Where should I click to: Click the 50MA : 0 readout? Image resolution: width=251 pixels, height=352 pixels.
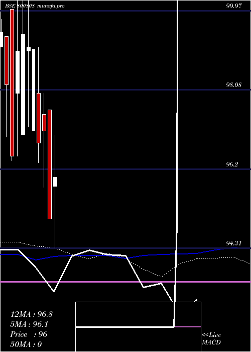26,344
